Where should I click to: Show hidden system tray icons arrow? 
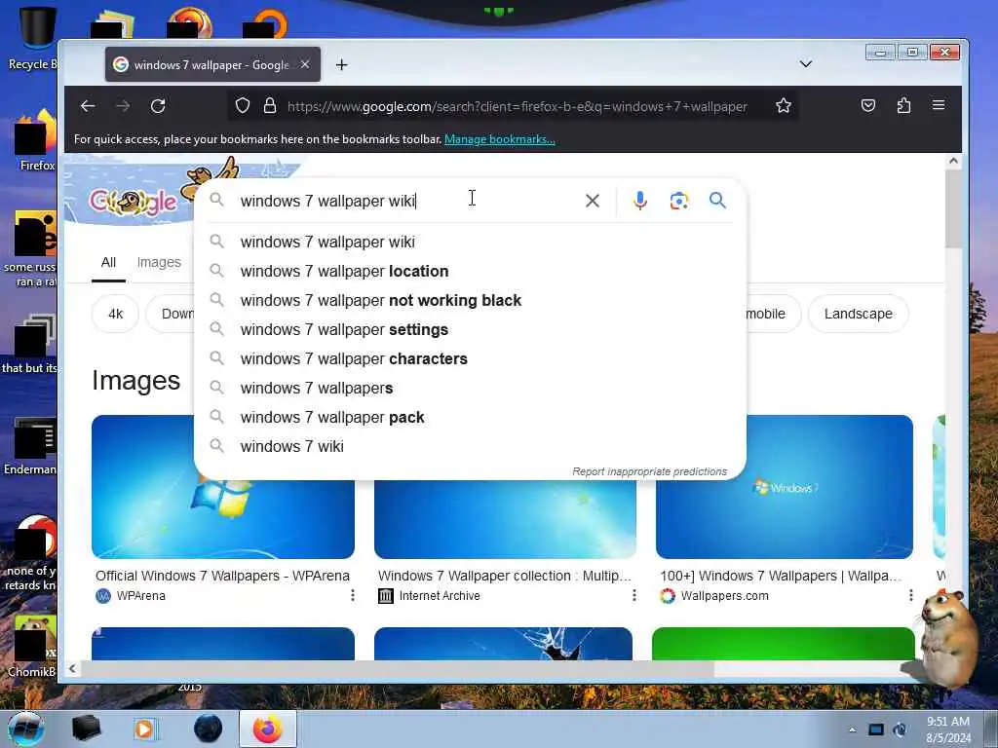[852, 729]
